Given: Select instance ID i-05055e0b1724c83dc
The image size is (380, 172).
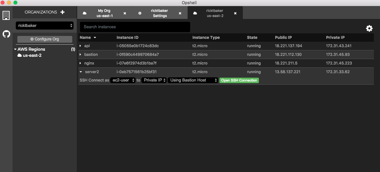Looking at the screenshot, I should (138, 46).
